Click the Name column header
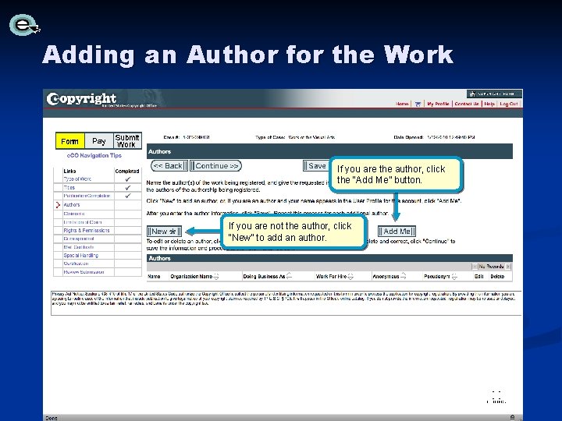562x421 pixels. (154, 276)
